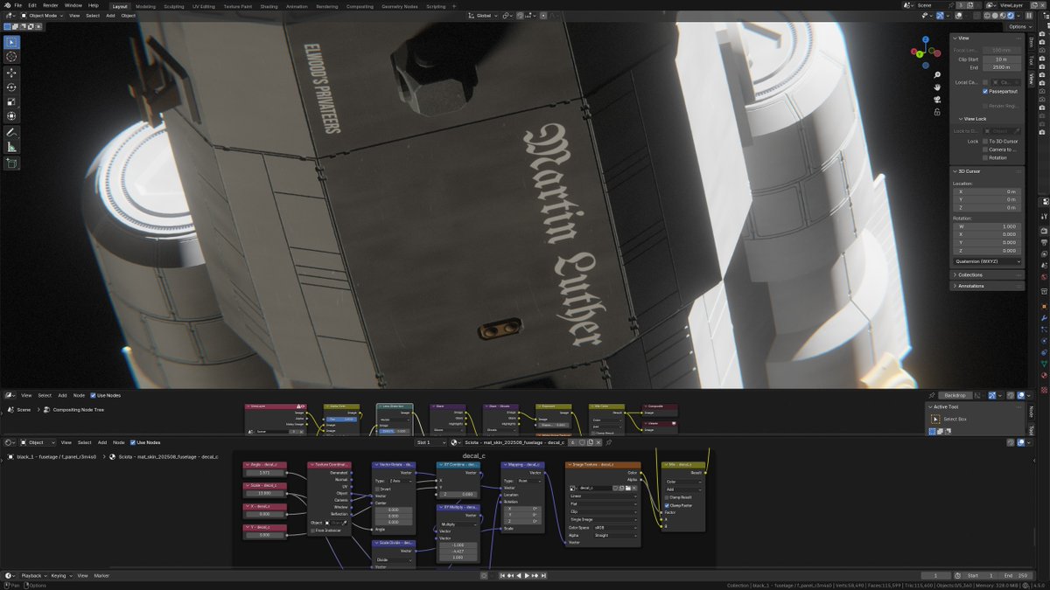Screen dimensions: 1050x590
Task: Open the Slot 1 material slot dropdown
Action: (431, 442)
